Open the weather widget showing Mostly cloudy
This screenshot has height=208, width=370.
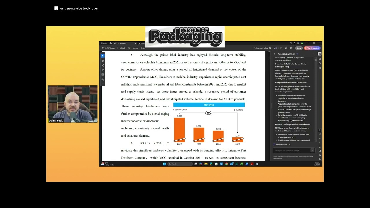[108, 164]
